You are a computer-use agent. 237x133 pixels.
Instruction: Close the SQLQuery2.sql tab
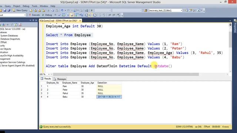(x=80, y=21)
